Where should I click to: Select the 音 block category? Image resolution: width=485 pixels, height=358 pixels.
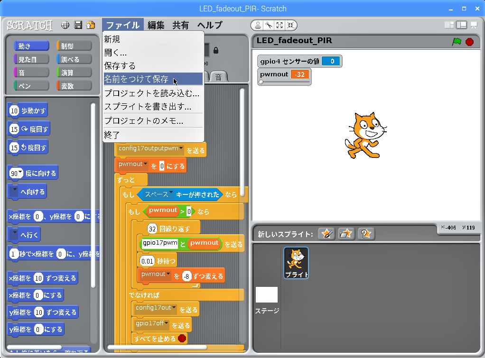[31, 73]
